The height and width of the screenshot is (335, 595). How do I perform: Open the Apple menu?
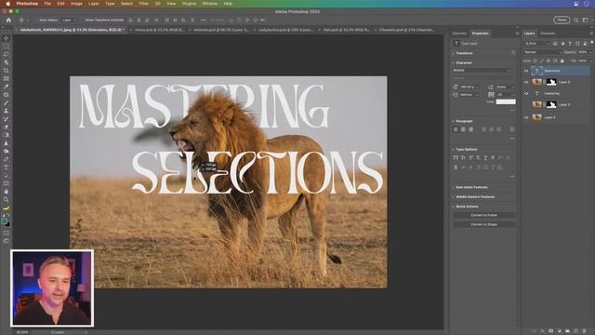(x=8, y=4)
